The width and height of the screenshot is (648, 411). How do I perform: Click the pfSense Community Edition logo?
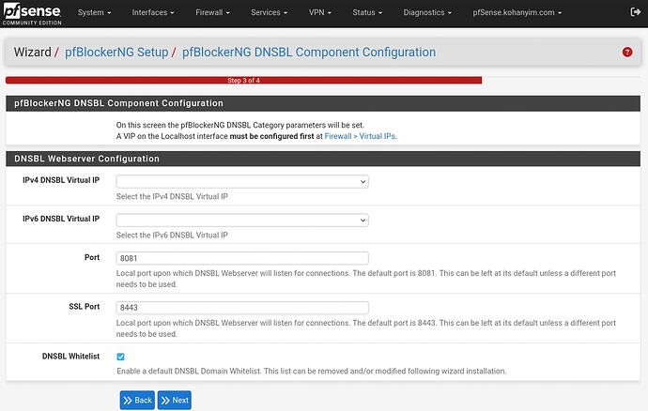32,14
